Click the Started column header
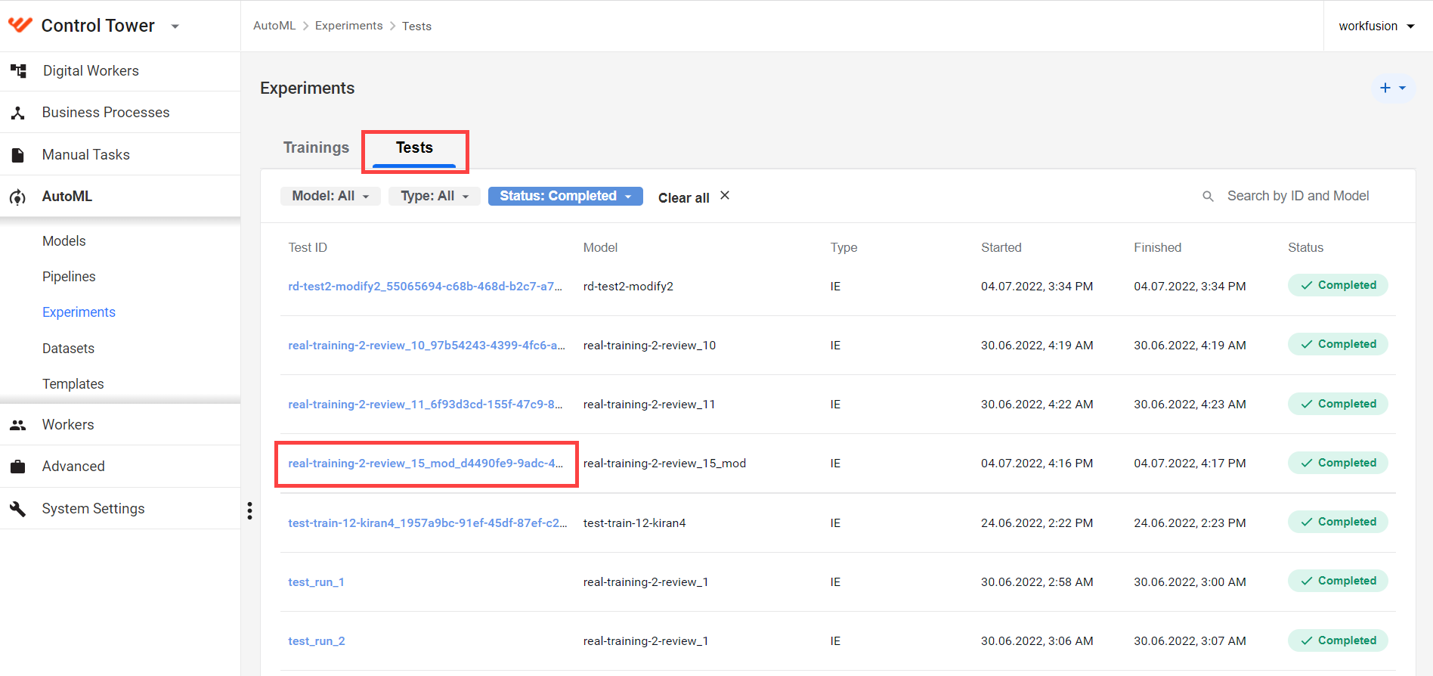1433x676 pixels. click(1001, 248)
